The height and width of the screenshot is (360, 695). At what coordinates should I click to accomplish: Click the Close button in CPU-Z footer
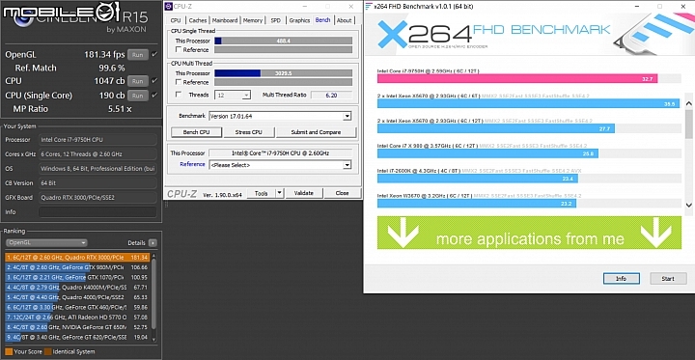tap(342, 193)
